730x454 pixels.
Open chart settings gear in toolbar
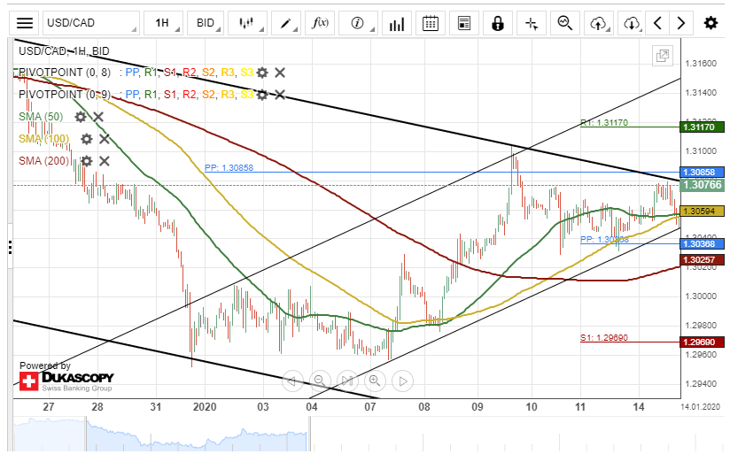[710, 23]
